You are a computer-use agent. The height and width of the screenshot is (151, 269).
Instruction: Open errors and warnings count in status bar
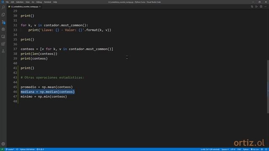point(40,149)
